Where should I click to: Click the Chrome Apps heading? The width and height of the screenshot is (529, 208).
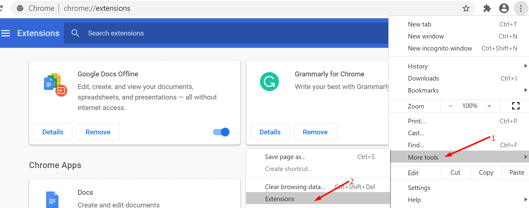55,165
